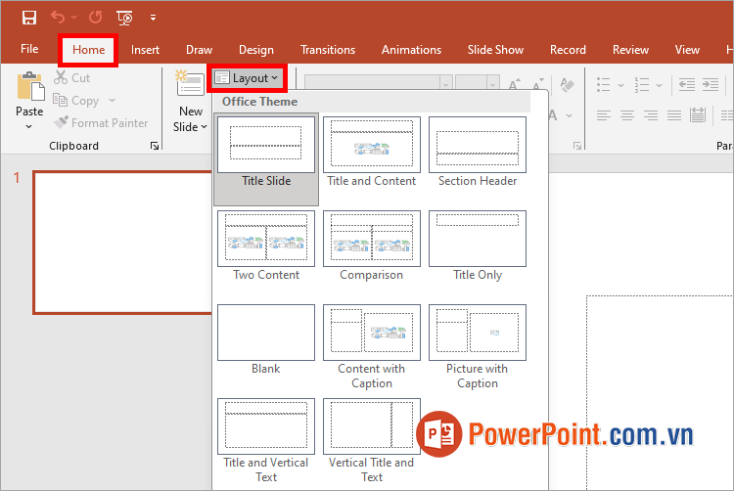Open the Slide Show tab

tap(495, 50)
